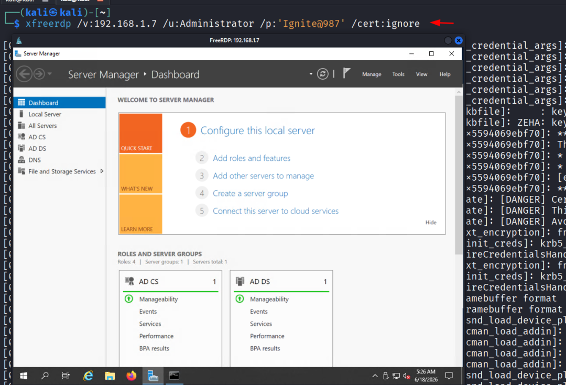The height and width of the screenshot is (385, 566).
Task: Select the LEARN MORE tile
Action: tap(140, 214)
